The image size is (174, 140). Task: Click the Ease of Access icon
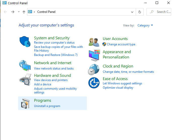pyautogui.click(x=94, y=83)
